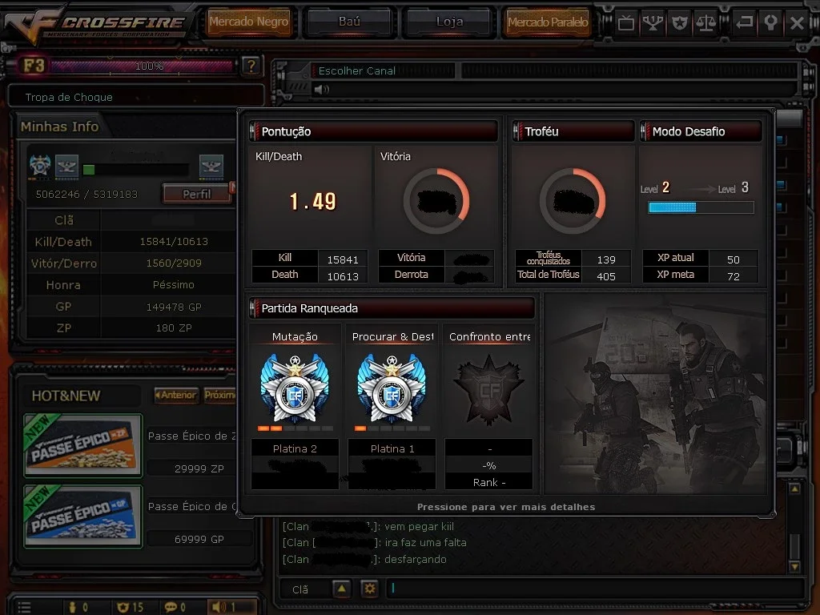The image size is (820, 615).
Task: Open the list menu icon in bottom bar
Action: click(x=24, y=607)
